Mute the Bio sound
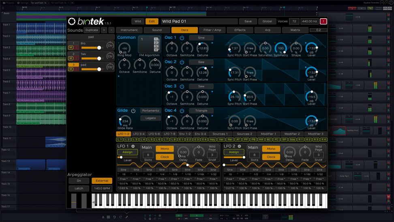This screenshot has width=394, height=222. [71, 47]
